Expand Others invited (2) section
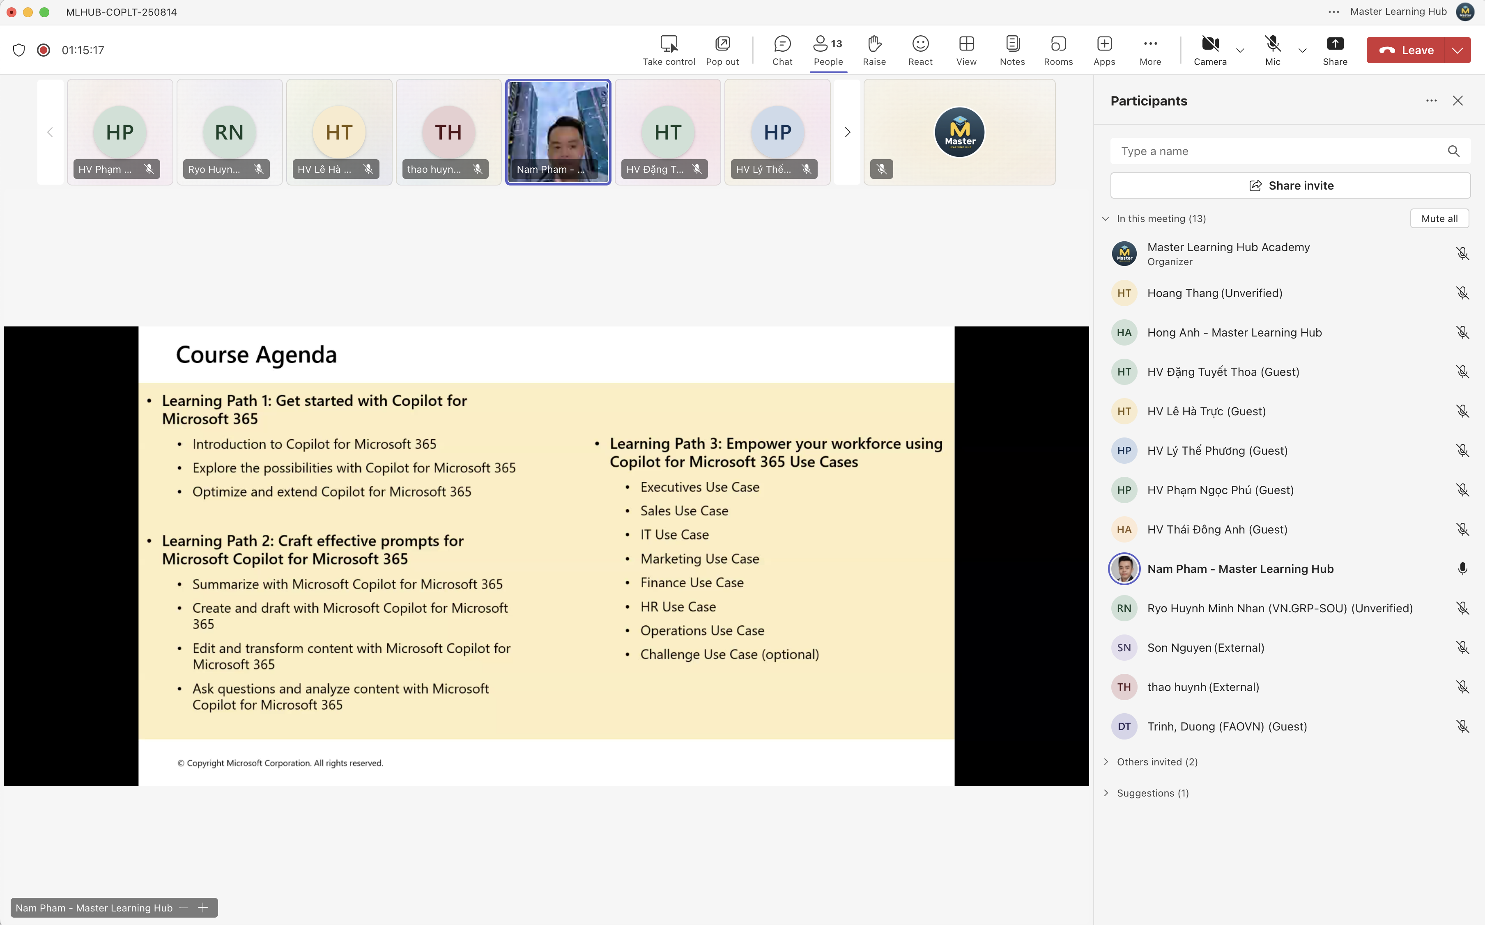The image size is (1485, 925). (1106, 762)
